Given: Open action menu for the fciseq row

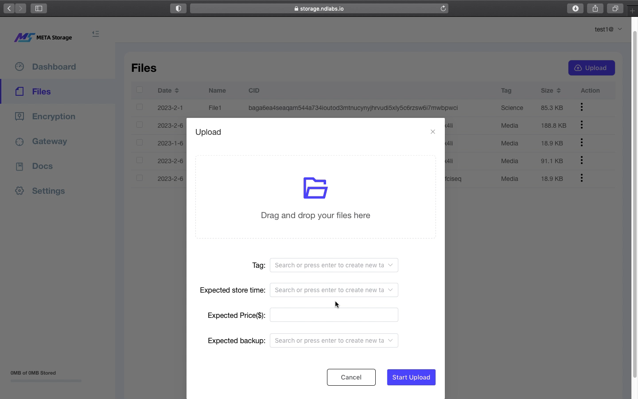Looking at the screenshot, I should click(x=582, y=178).
